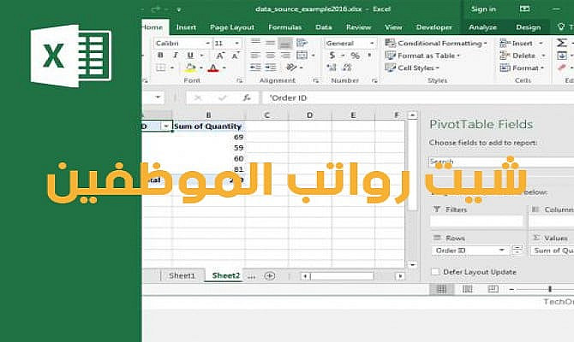
Task: Click Wrap Text icon in Alignment group
Action: point(302,43)
